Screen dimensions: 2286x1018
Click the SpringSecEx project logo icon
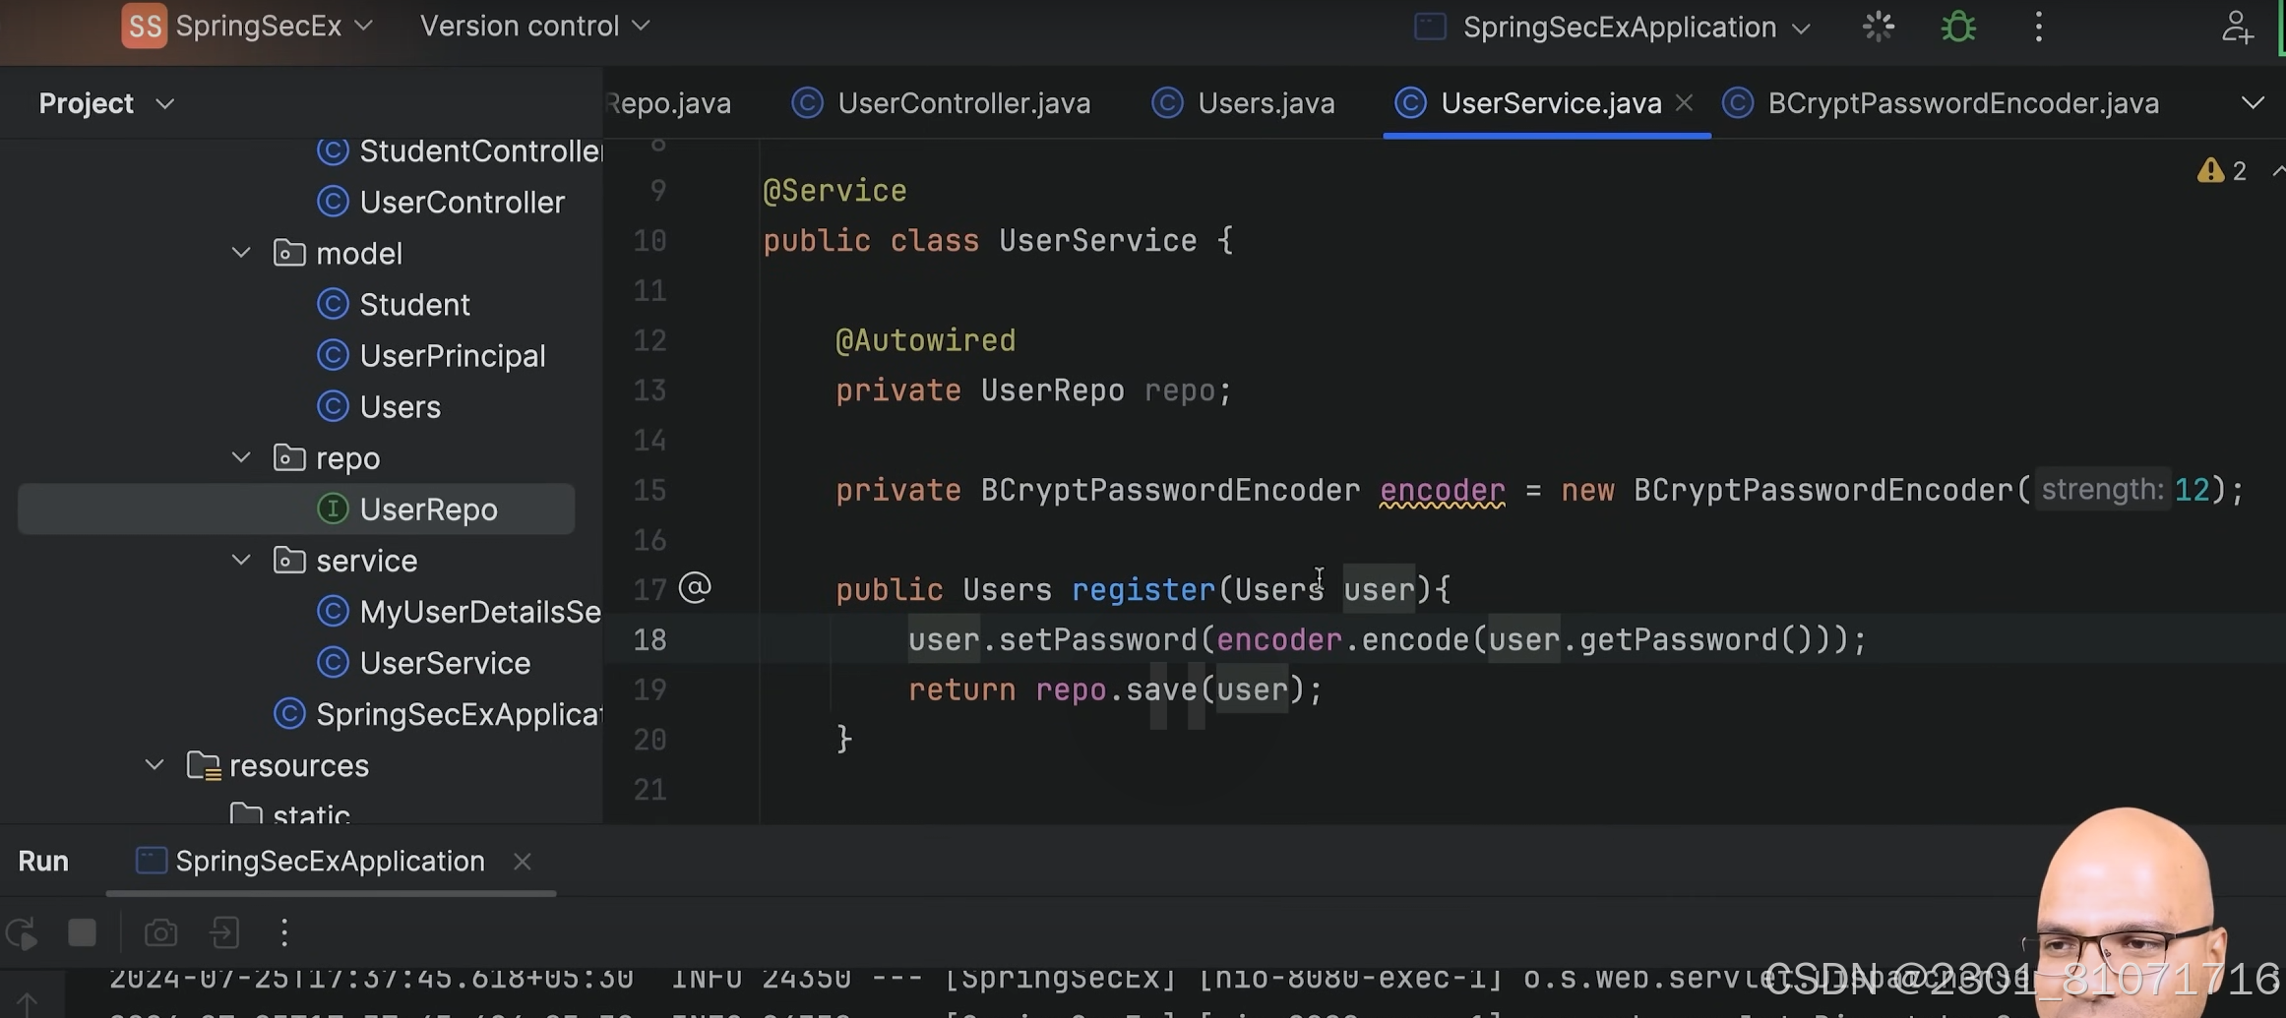point(144,26)
